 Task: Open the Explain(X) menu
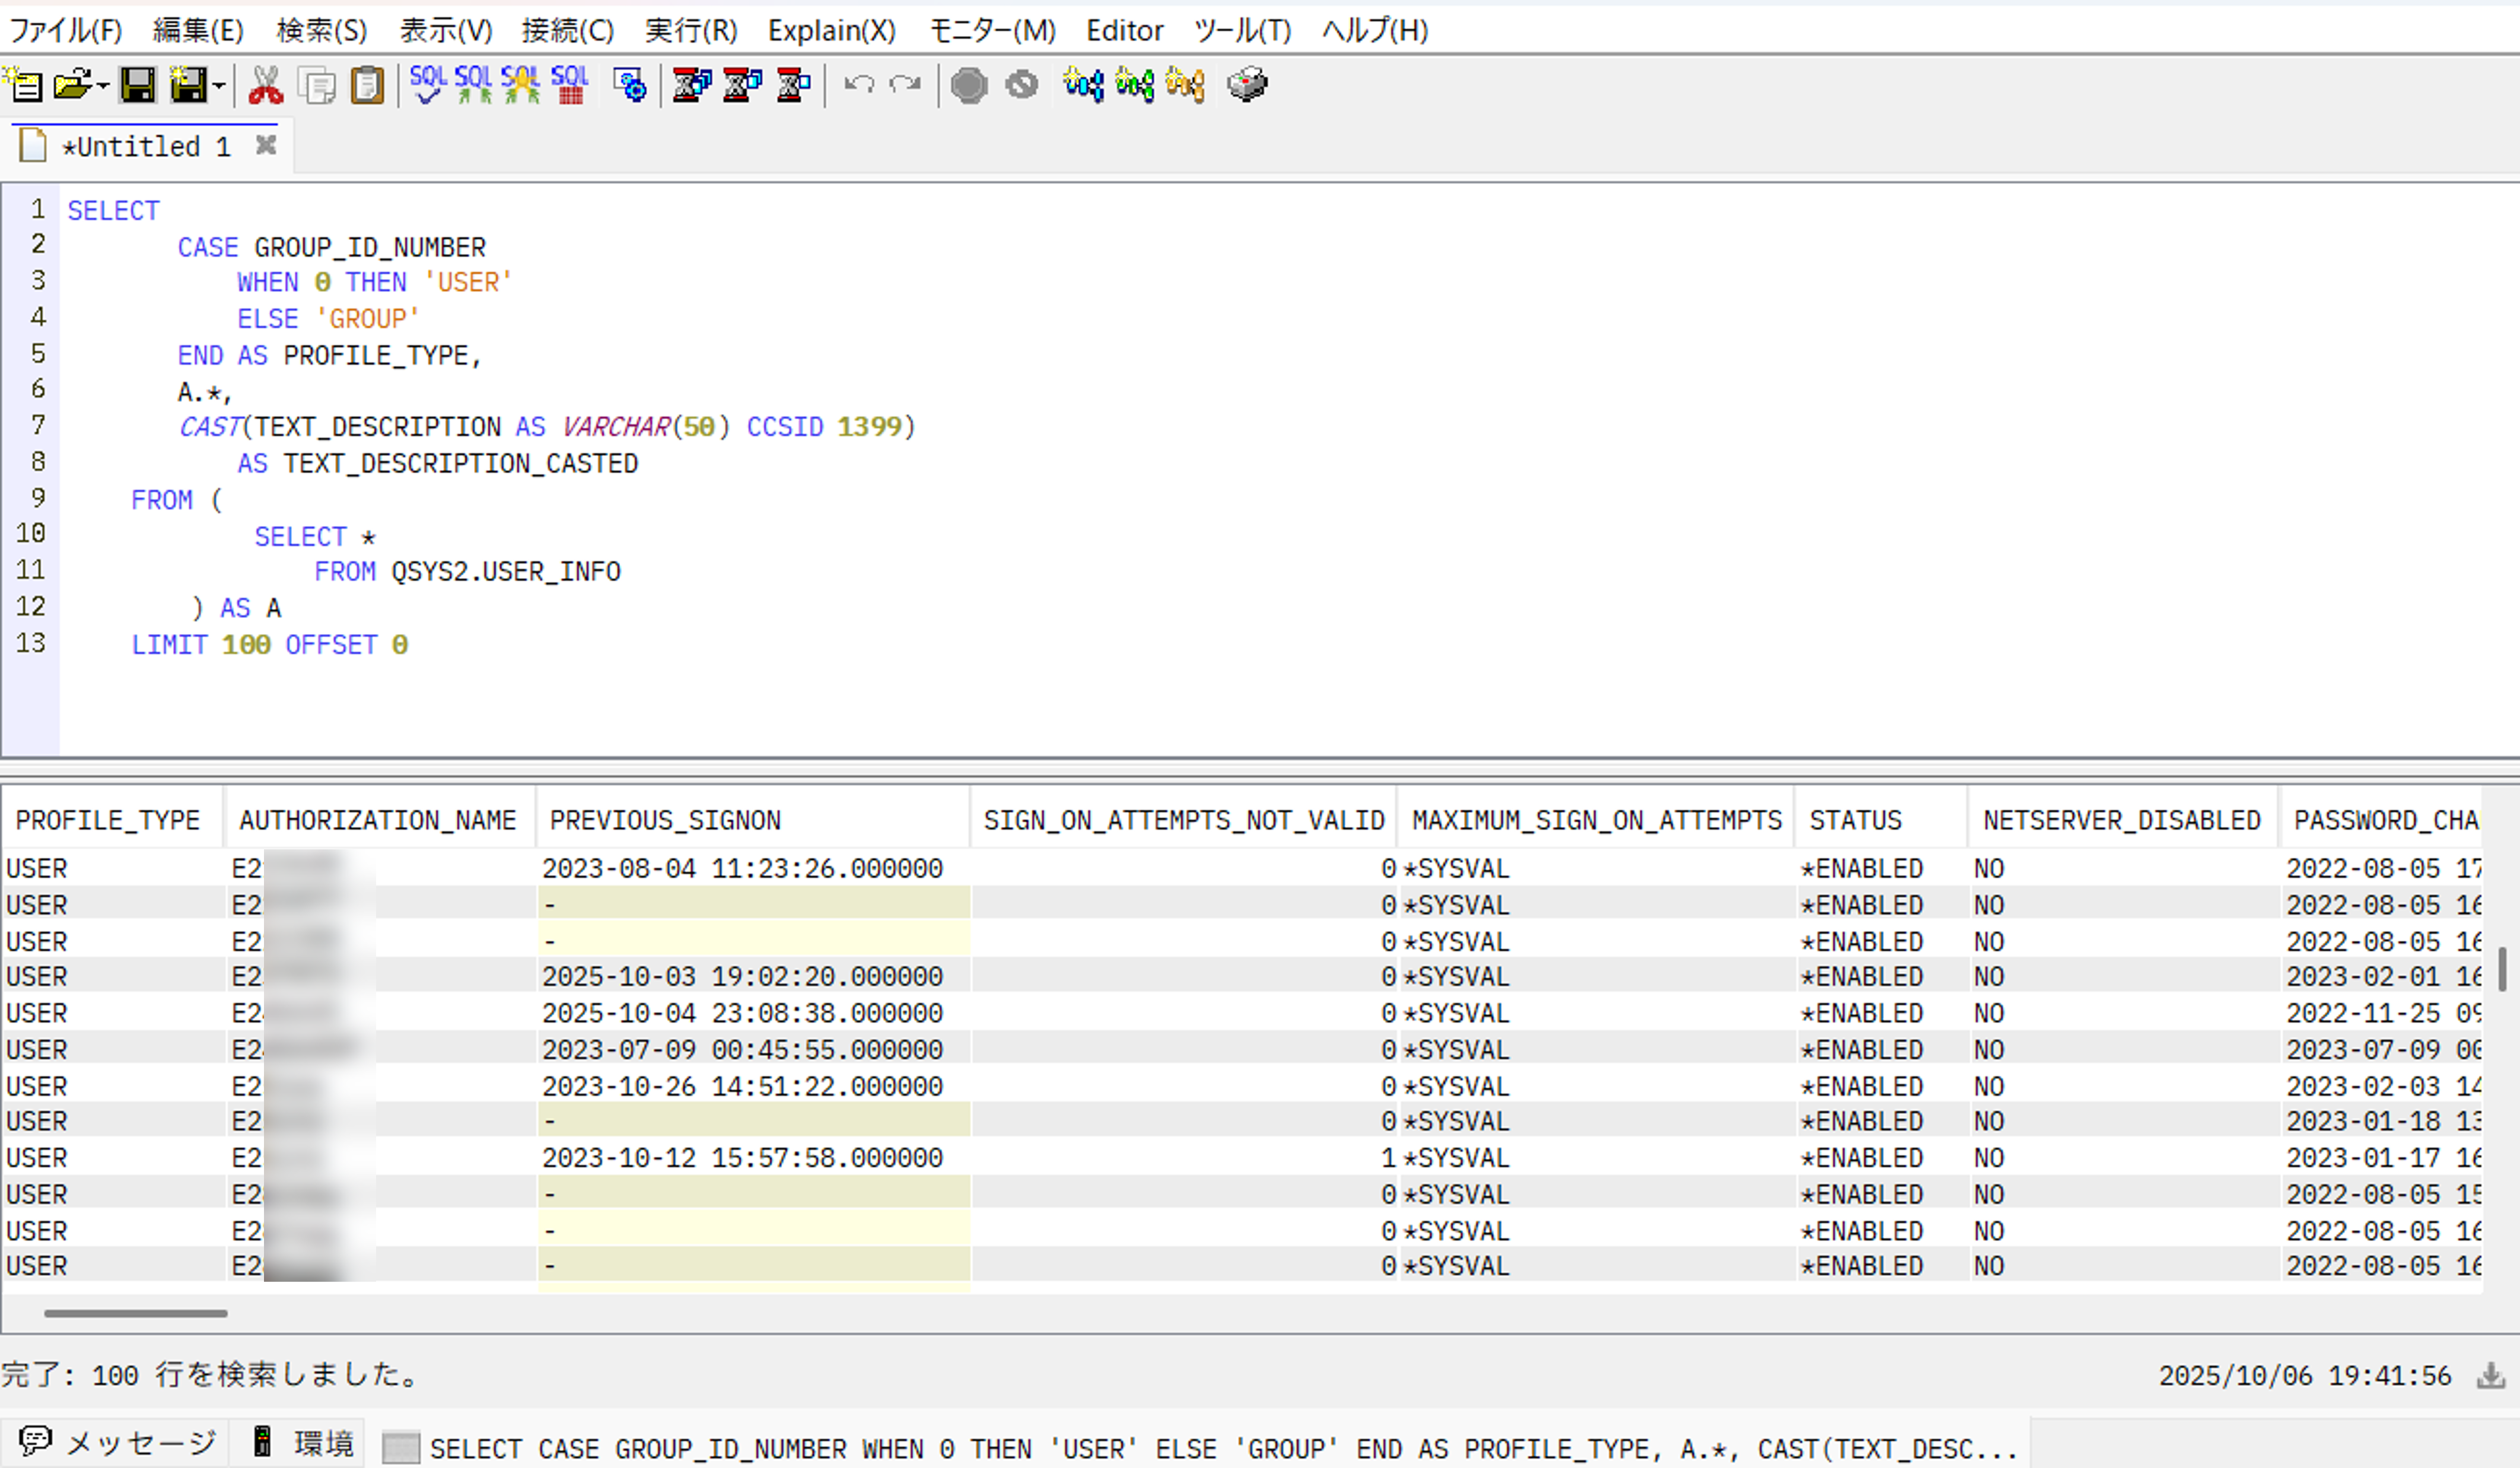[831, 31]
